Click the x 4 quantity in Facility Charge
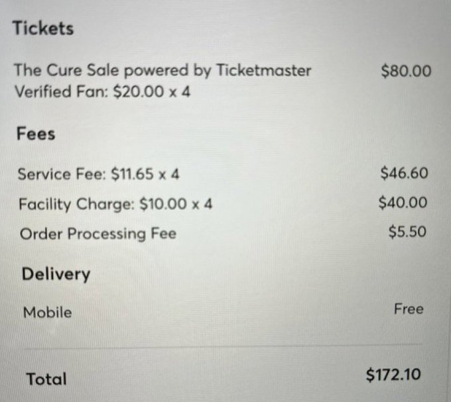Screen dimensions: 451x402 200,204
